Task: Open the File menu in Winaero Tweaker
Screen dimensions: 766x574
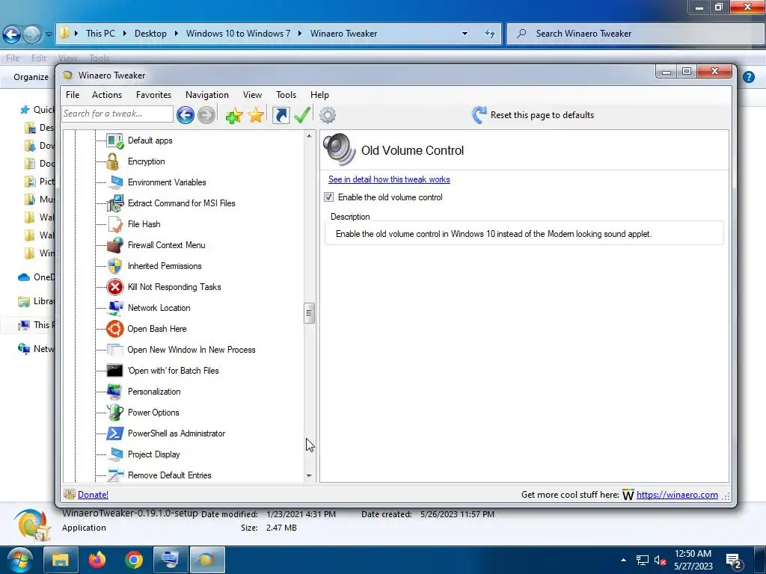Action: click(x=73, y=95)
